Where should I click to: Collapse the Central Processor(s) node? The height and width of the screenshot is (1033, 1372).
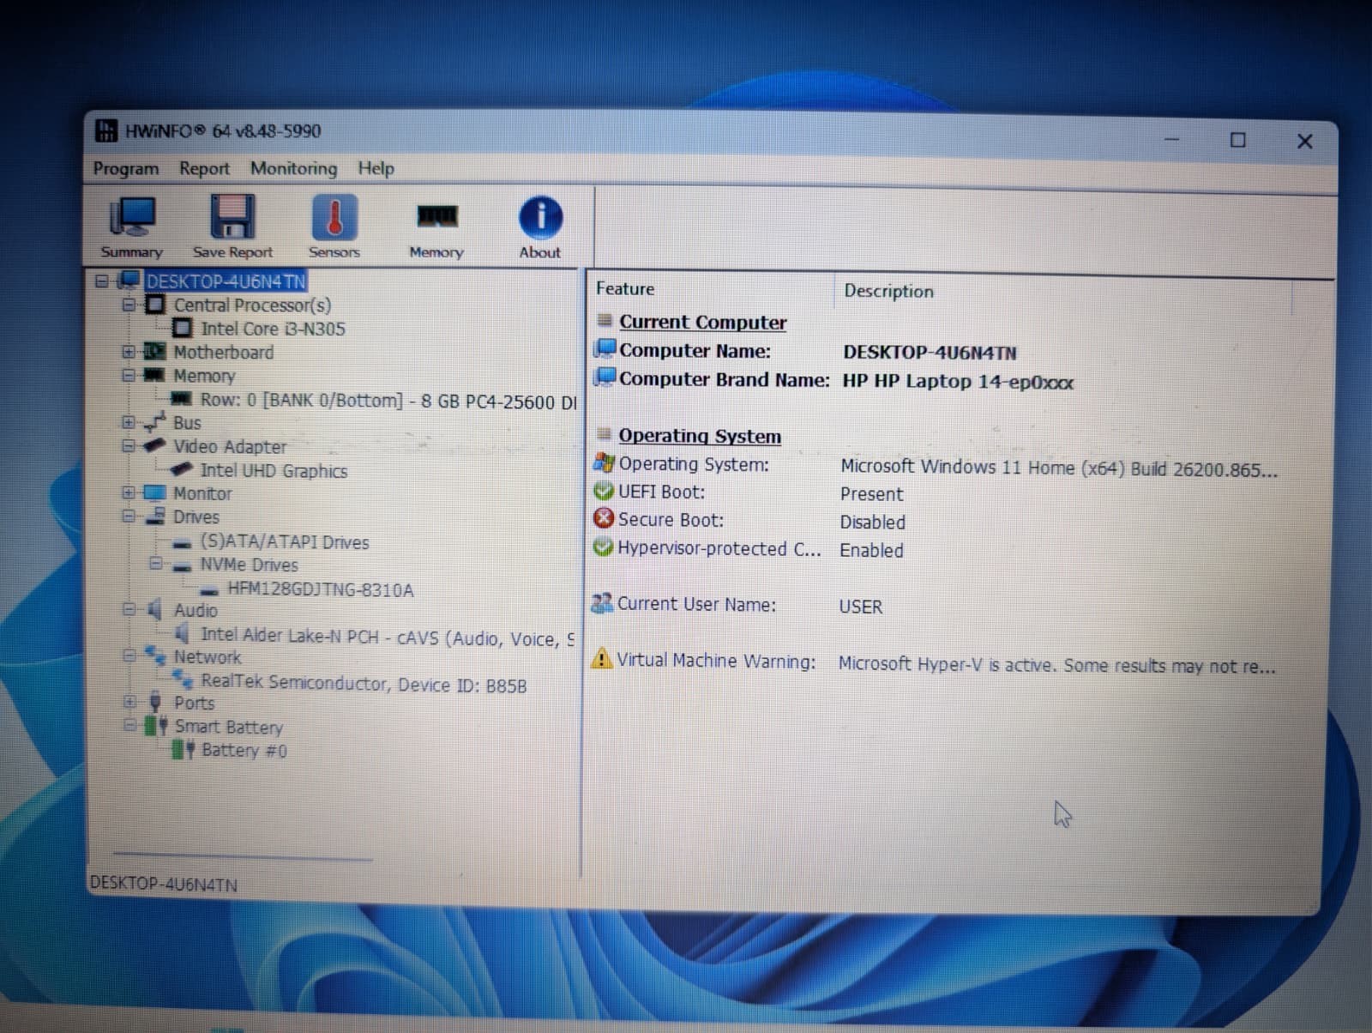129,305
